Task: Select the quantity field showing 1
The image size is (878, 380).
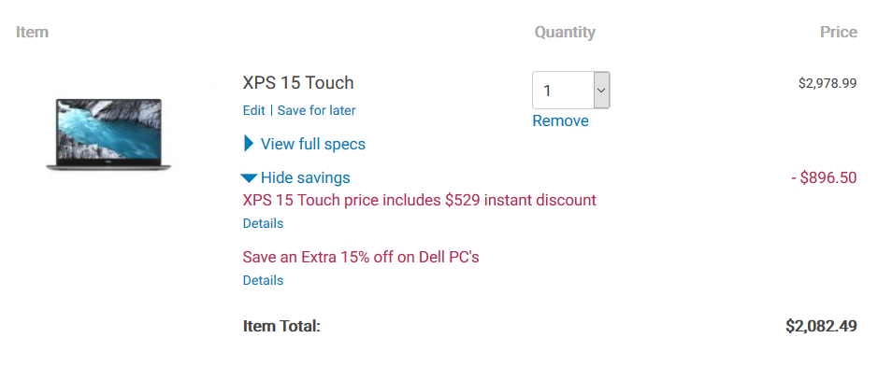Action: point(570,90)
